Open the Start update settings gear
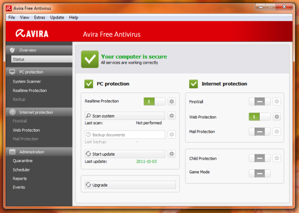The width and height of the screenshot is (299, 213). (x=172, y=154)
